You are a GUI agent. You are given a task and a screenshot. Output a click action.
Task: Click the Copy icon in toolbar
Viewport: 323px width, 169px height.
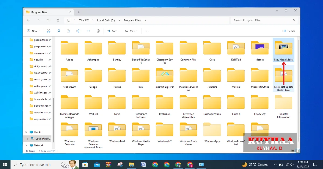click(x=58, y=31)
